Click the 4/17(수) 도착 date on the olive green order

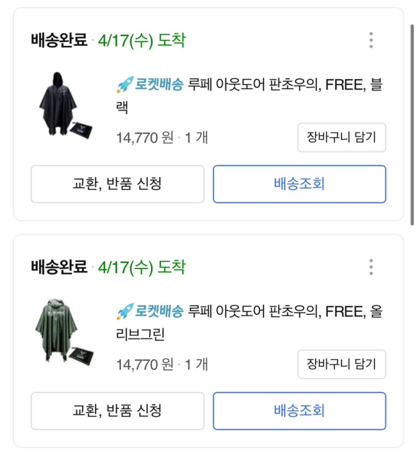(x=142, y=267)
